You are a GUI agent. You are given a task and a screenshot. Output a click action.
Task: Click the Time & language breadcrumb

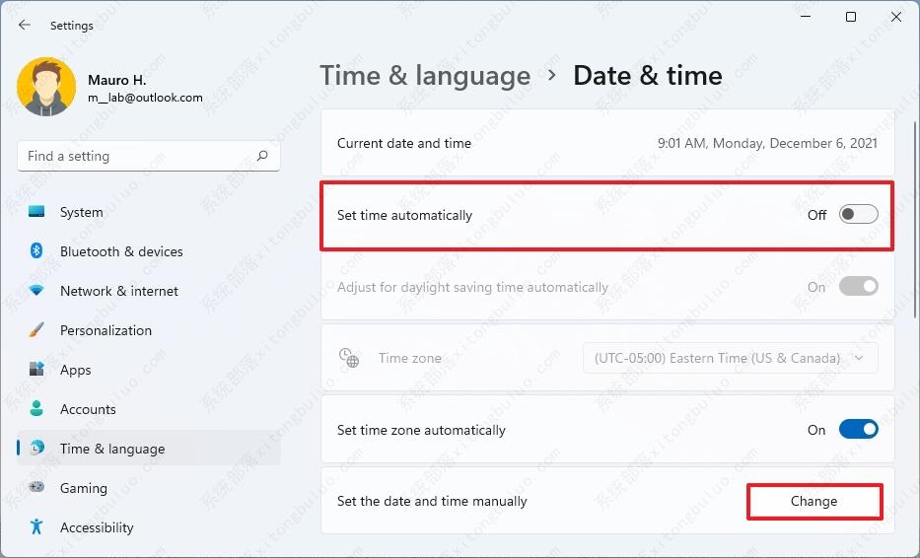pos(425,76)
